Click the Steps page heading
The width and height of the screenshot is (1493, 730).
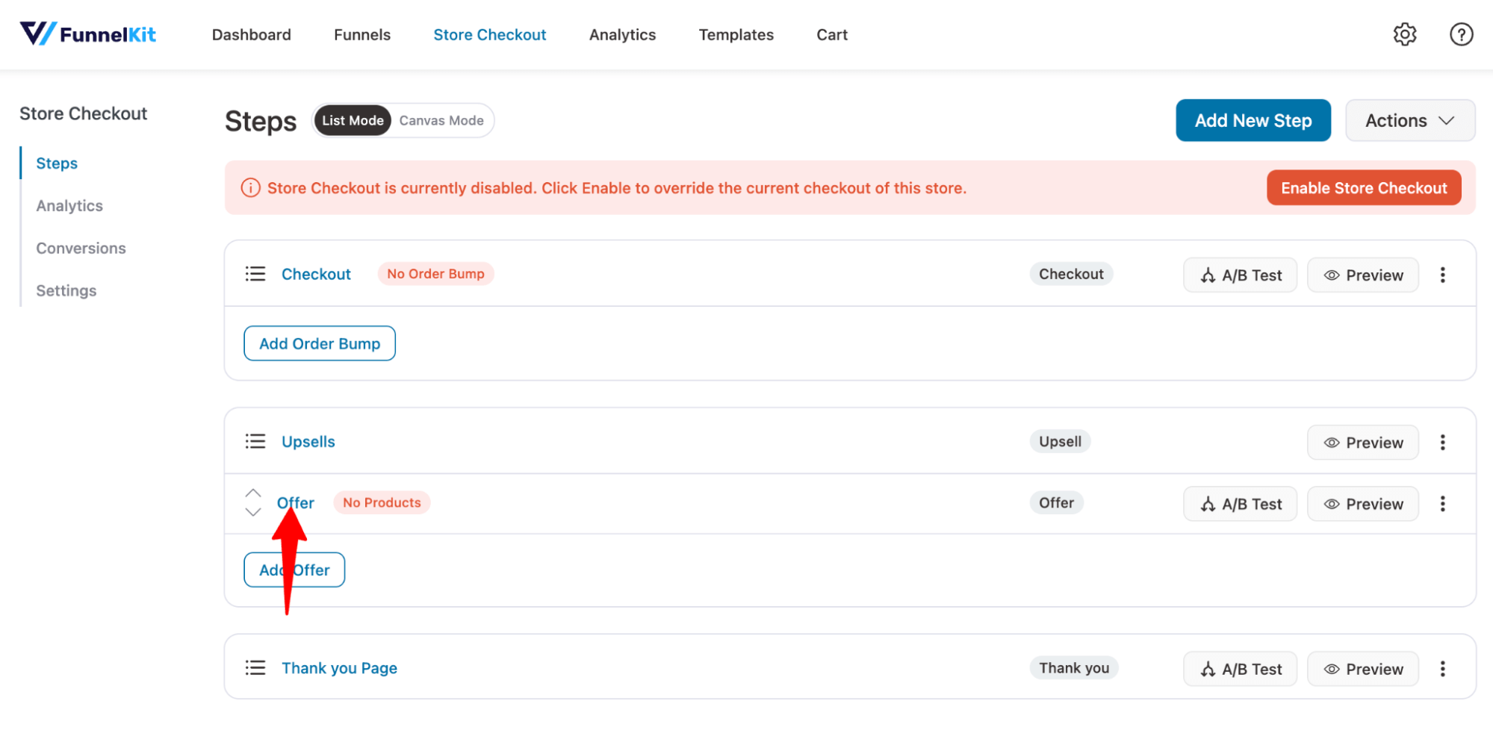[x=261, y=121]
